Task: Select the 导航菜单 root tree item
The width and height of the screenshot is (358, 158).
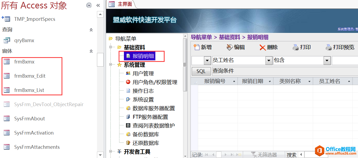Action: [126, 39]
